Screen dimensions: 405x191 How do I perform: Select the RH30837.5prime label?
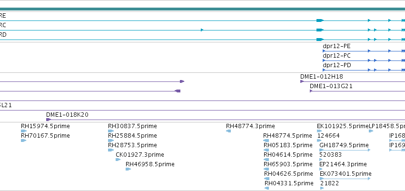132,126
